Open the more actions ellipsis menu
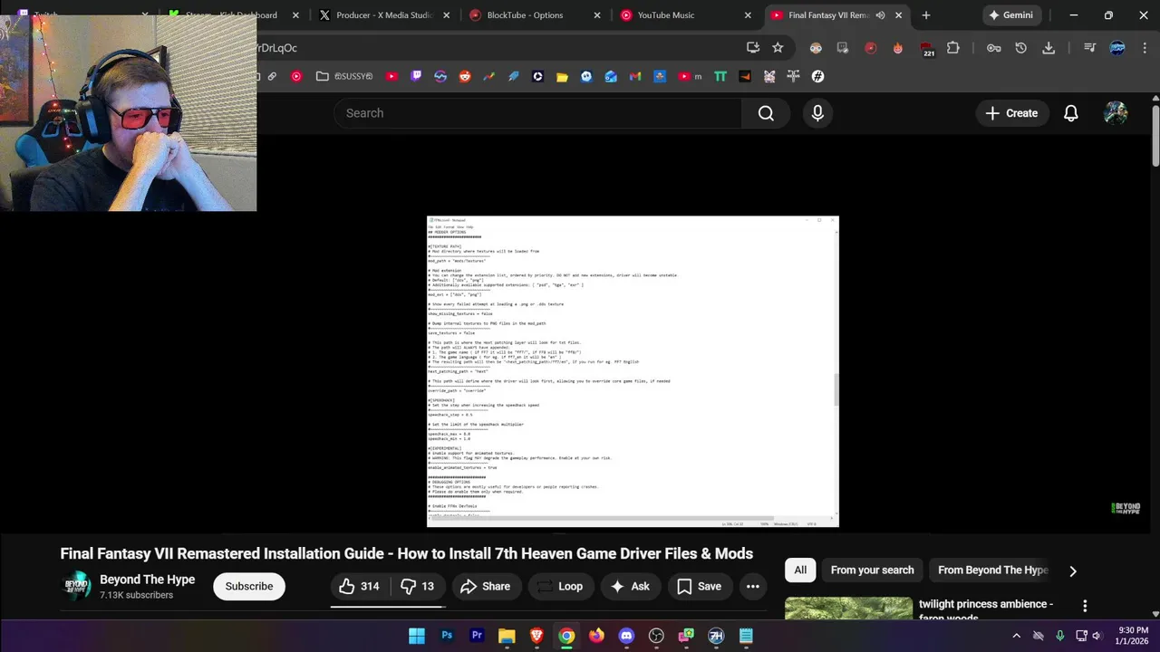 [752, 586]
